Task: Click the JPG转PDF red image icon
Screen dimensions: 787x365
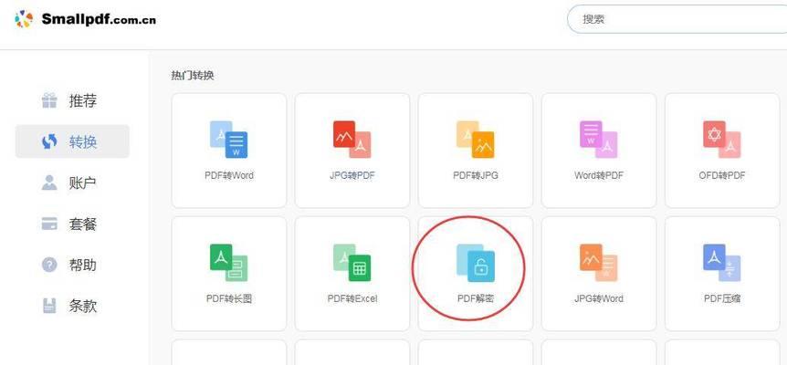Action: 352,140
